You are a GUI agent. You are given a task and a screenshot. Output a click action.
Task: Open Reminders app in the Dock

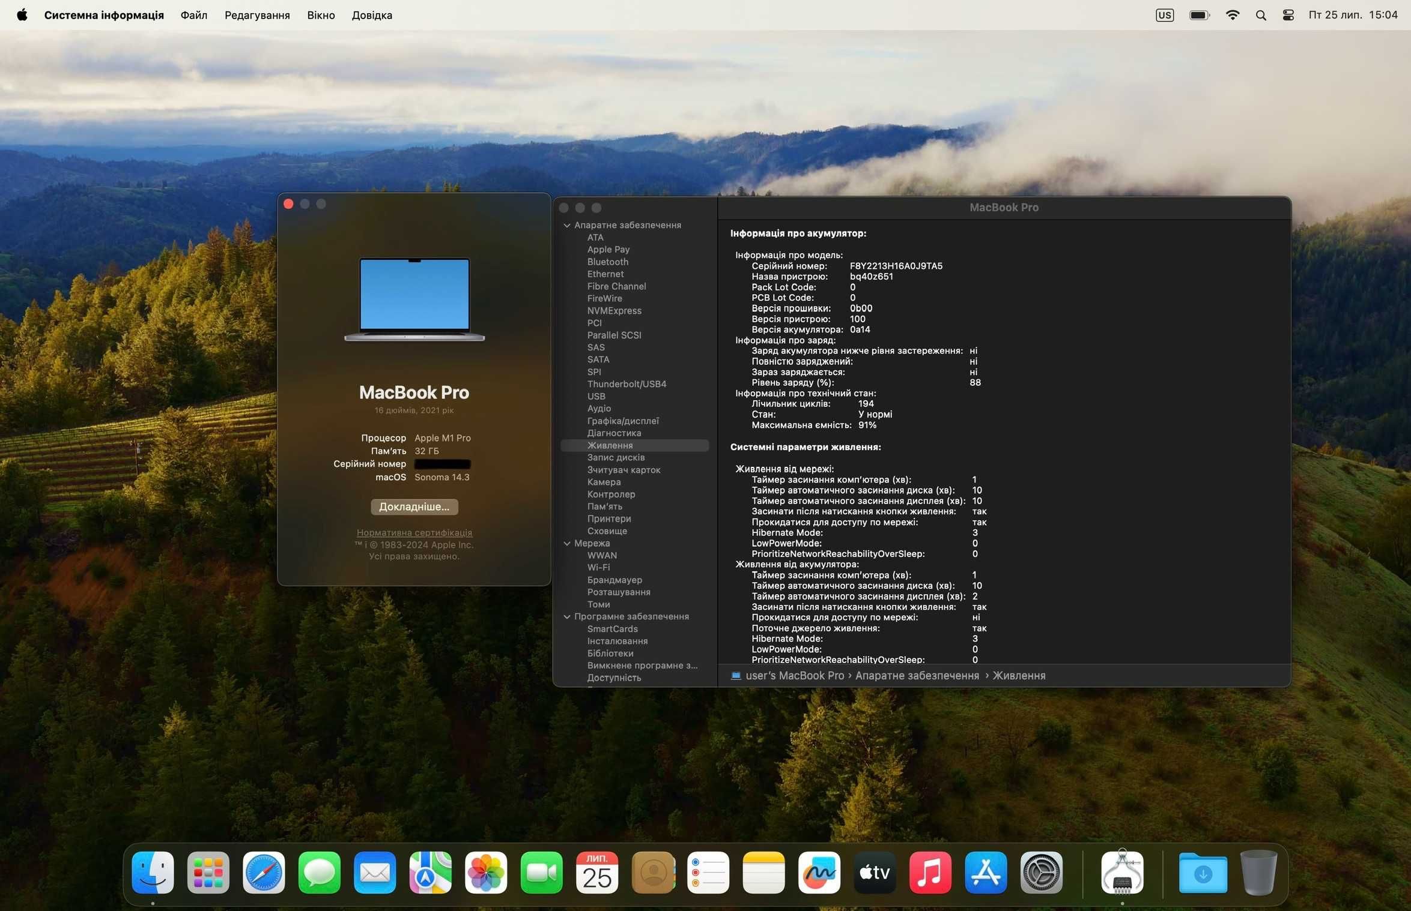pos(708,872)
